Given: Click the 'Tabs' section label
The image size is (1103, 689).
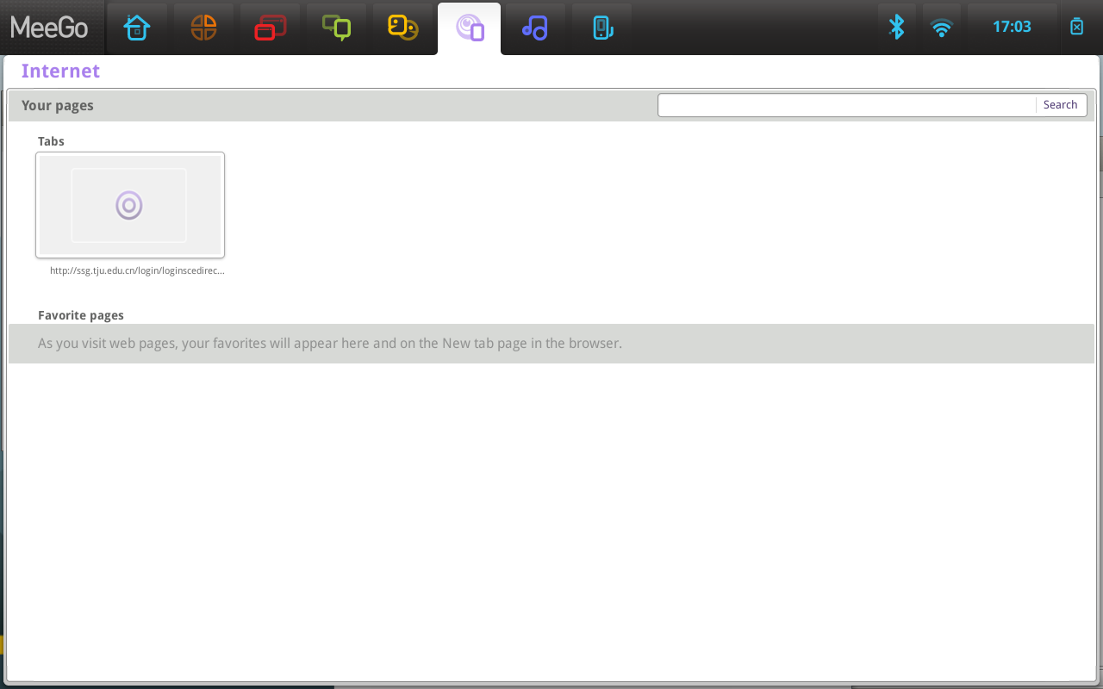Looking at the screenshot, I should pyautogui.click(x=51, y=141).
